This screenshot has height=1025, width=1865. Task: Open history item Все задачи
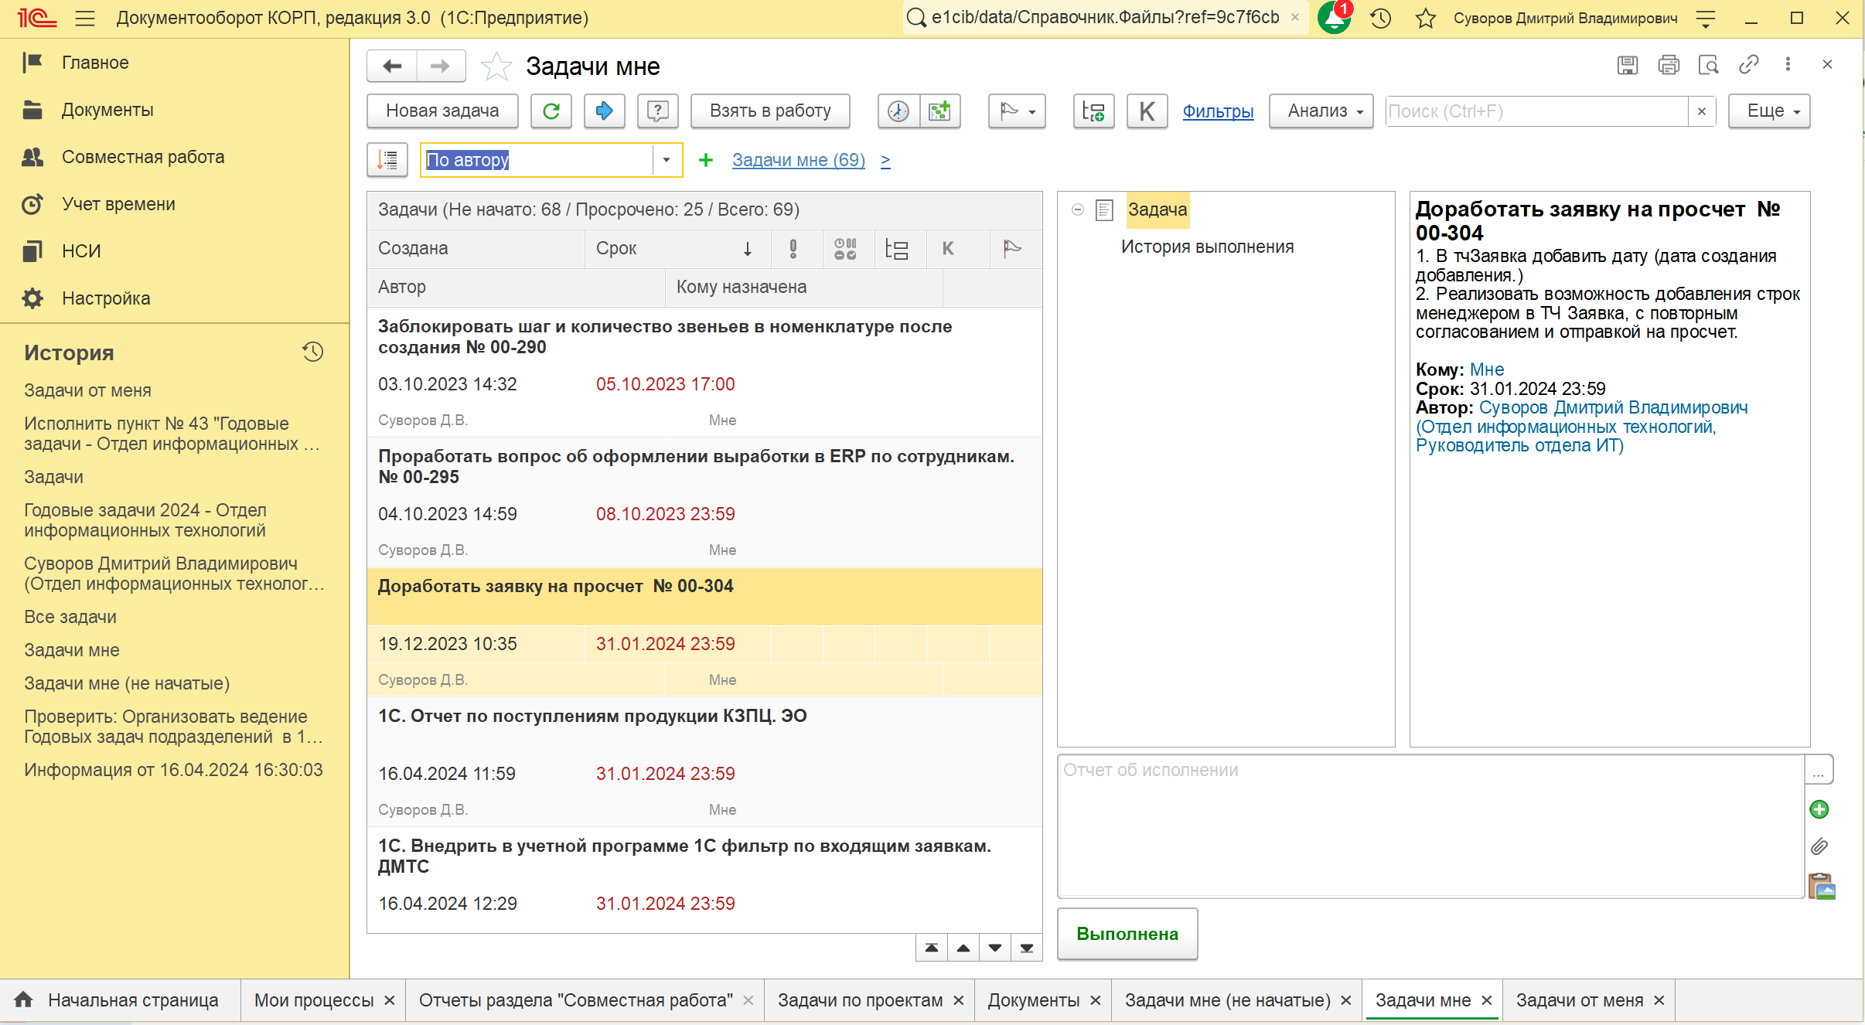click(x=70, y=617)
